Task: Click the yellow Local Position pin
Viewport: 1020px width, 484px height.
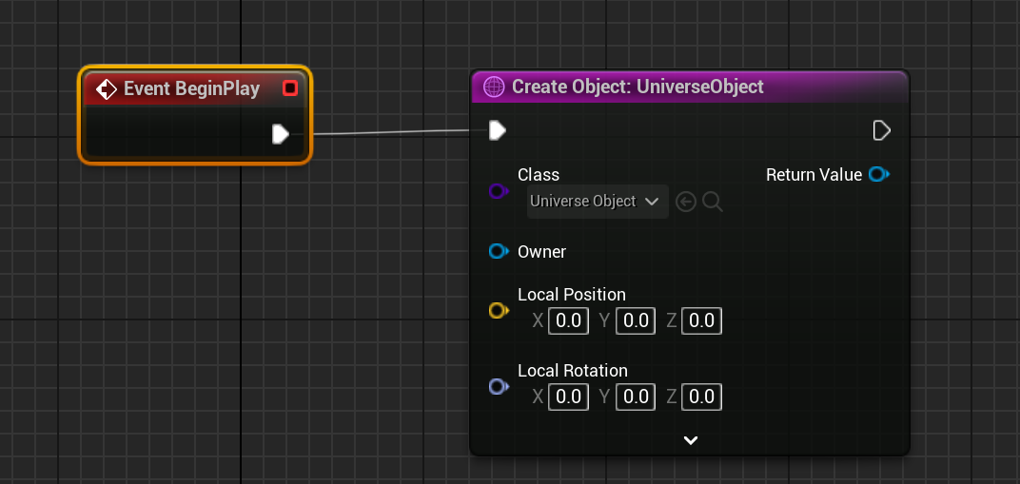Action: tap(498, 310)
